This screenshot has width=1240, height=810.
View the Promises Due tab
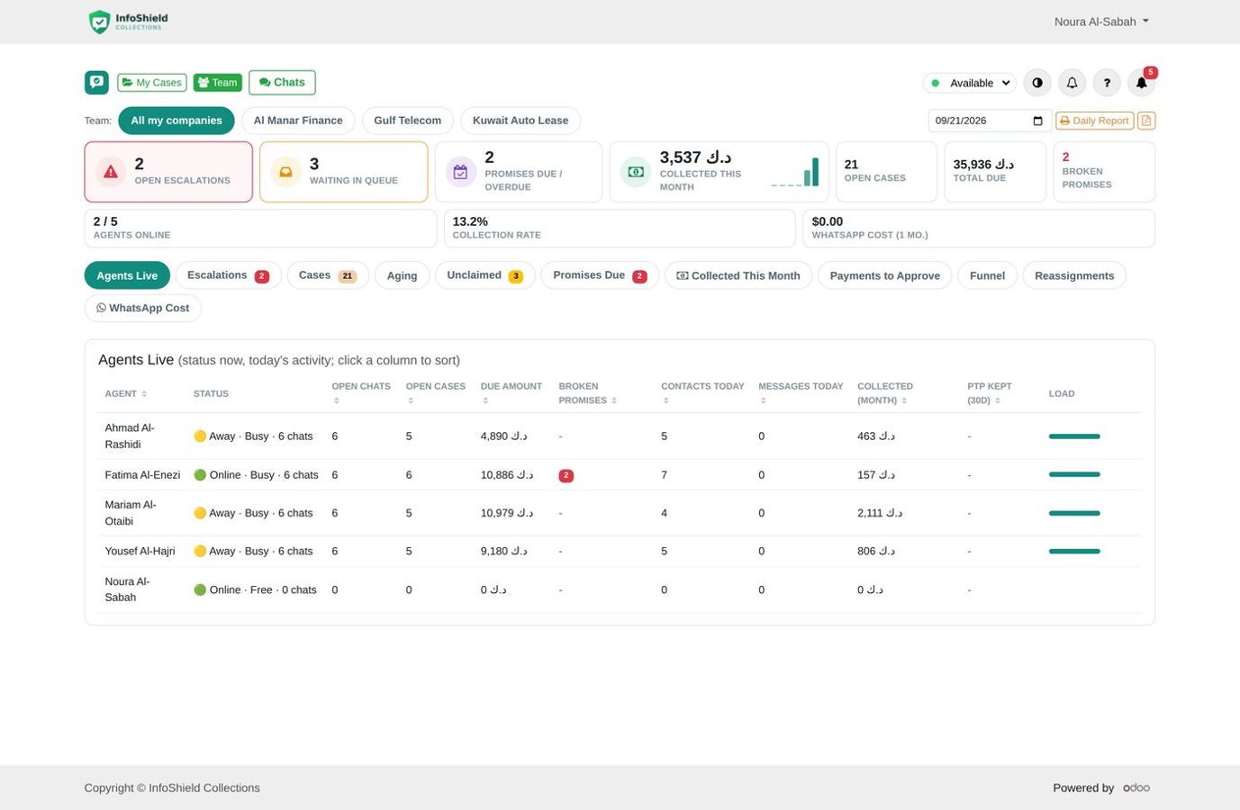point(600,275)
